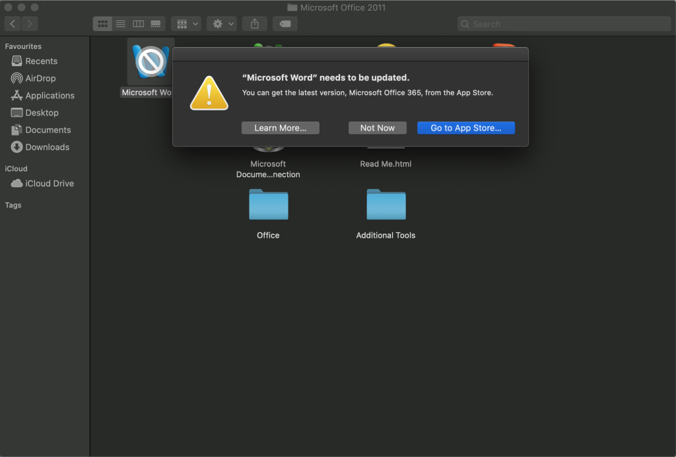The width and height of the screenshot is (676, 457).
Task: Click the Read Me.html file label
Action: pos(386,164)
